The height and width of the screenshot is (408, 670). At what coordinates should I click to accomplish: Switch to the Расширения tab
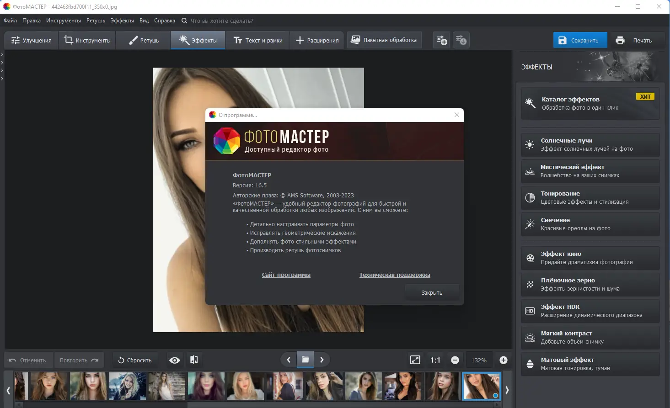317,40
